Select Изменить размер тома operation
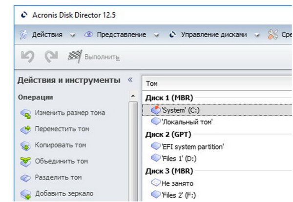The image size is (293, 202). tap(70, 113)
